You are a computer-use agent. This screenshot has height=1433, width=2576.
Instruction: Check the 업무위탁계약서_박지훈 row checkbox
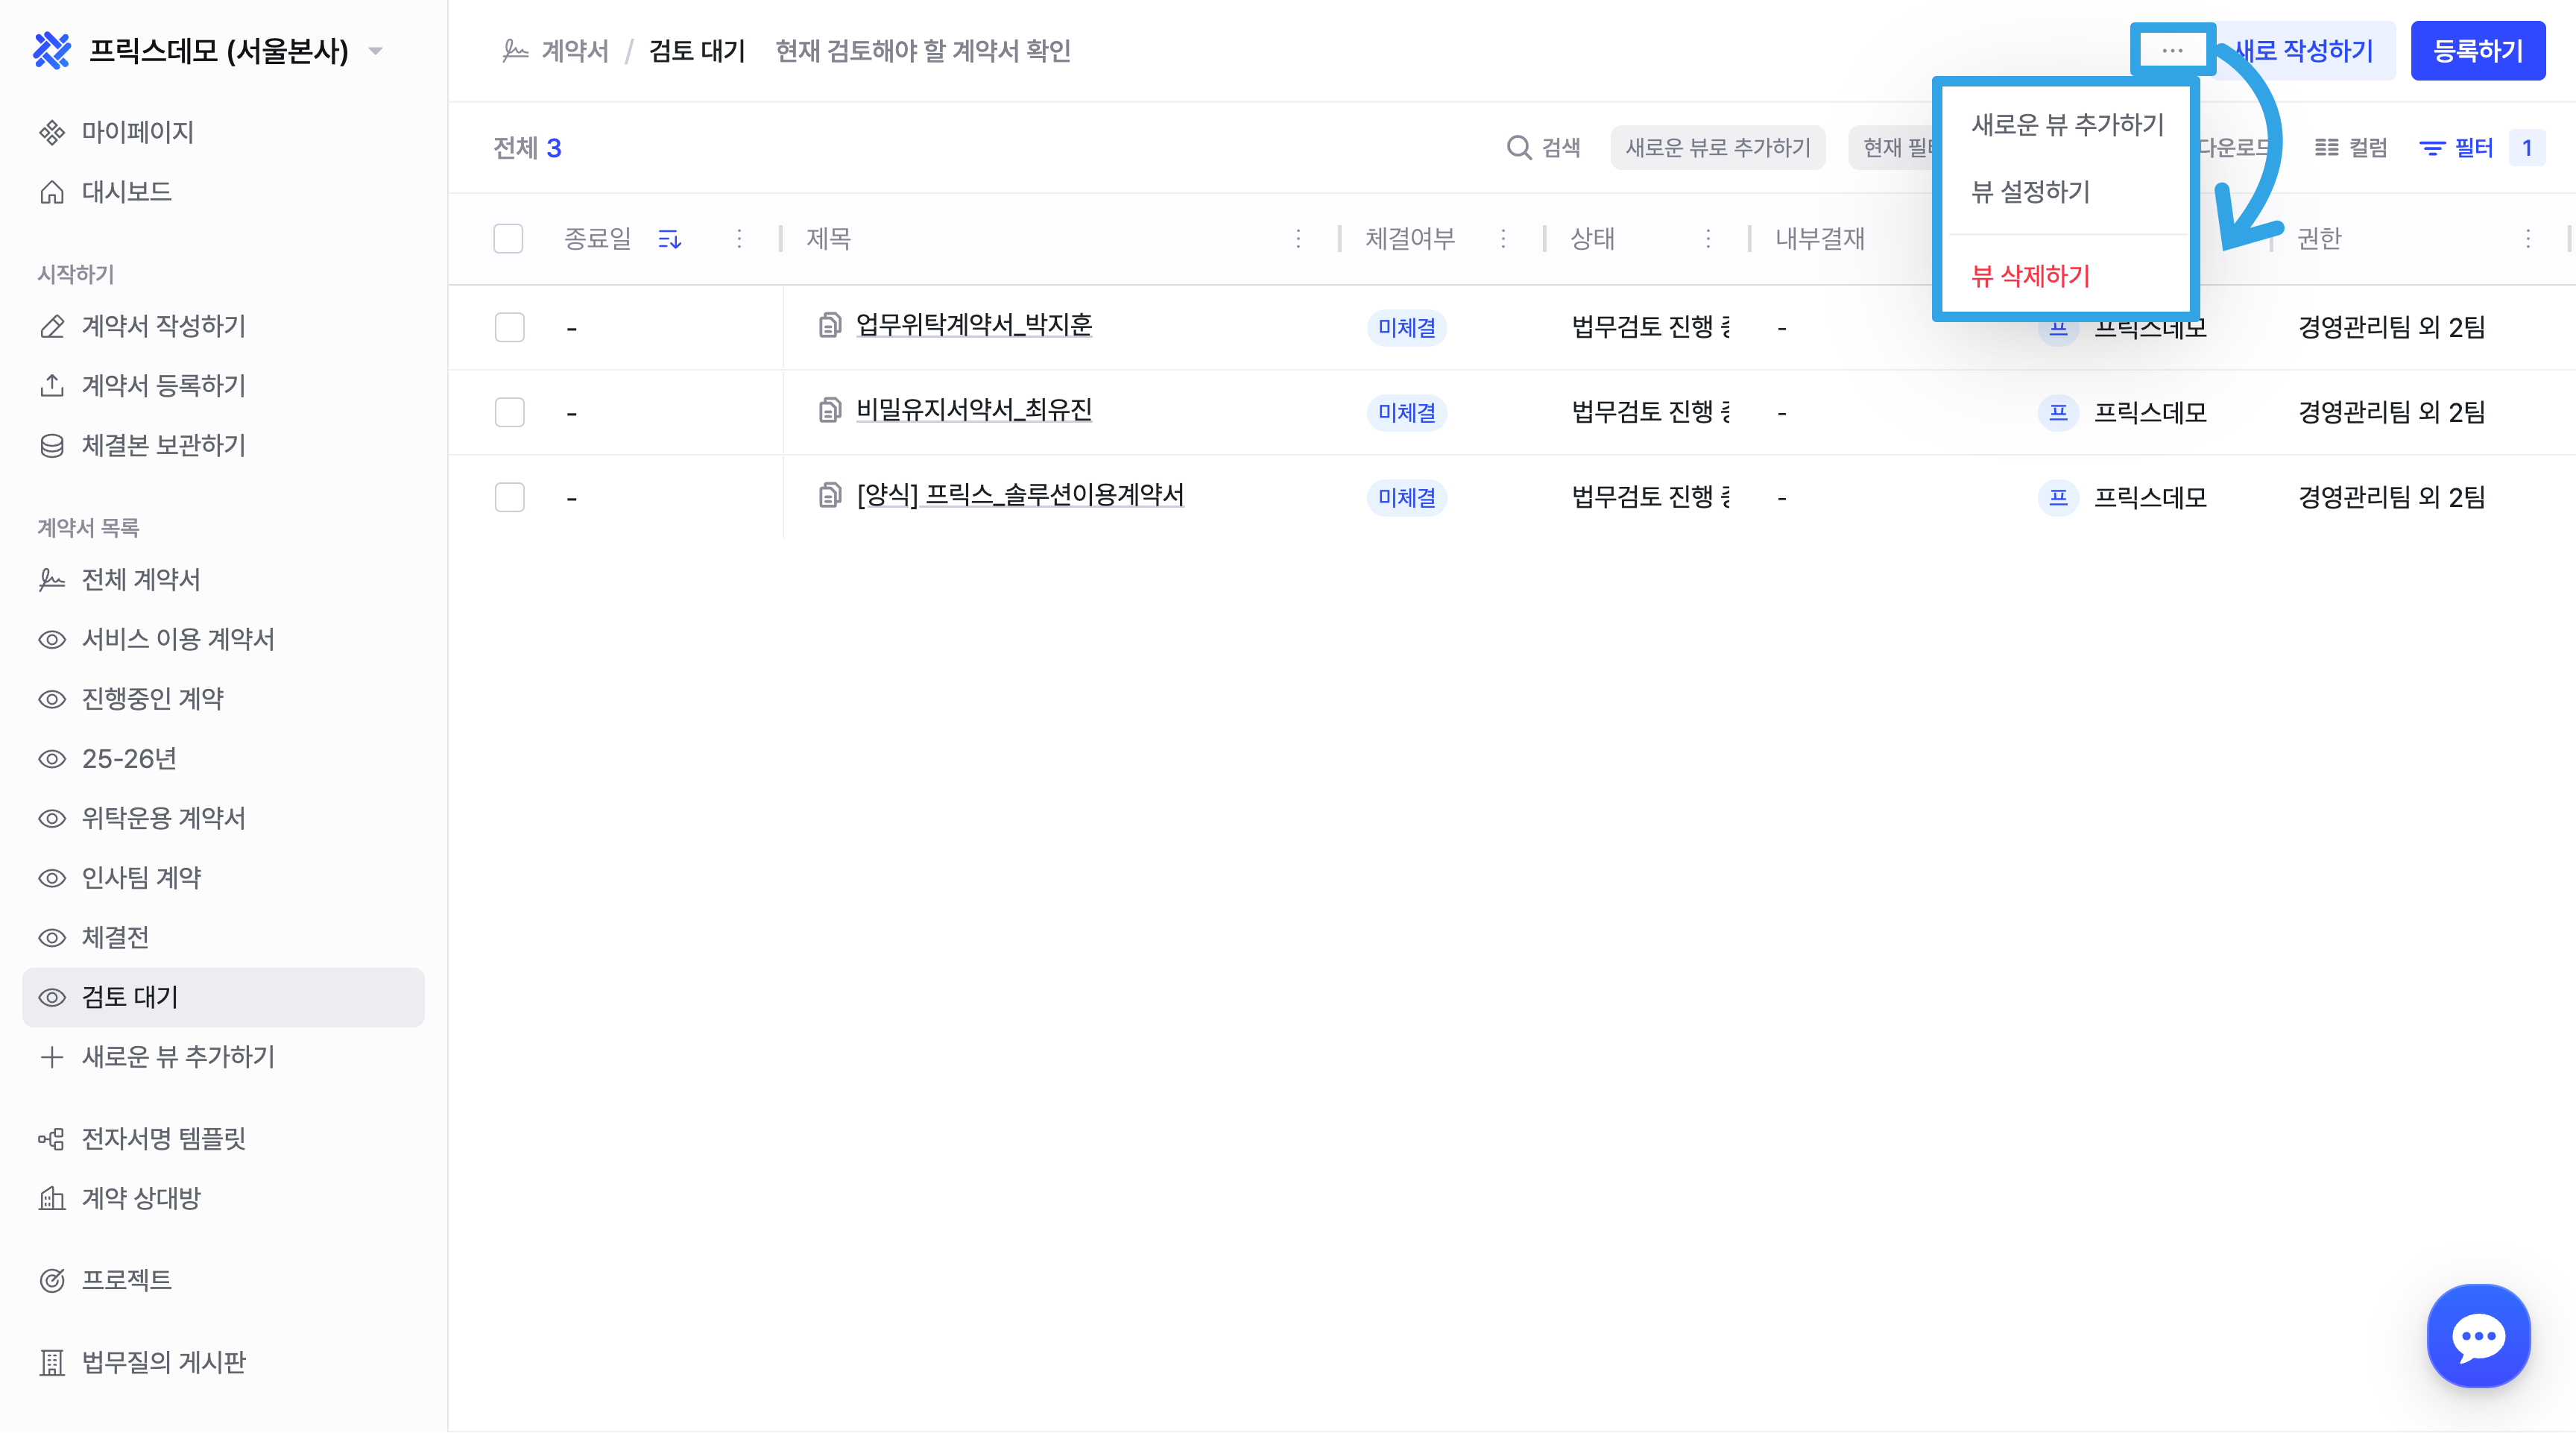[x=509, y=327]
